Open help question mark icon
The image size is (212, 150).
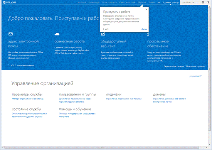click(208, 2)
